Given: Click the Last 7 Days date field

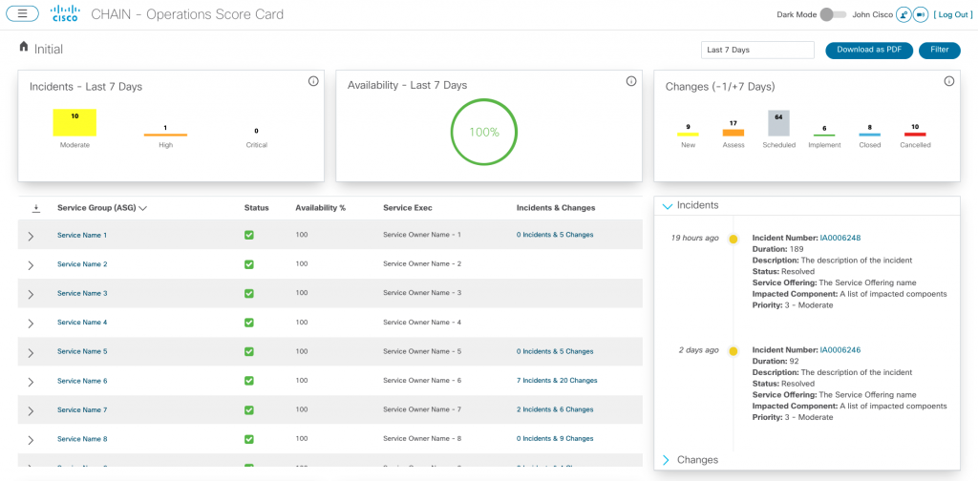Looking at the screenshot, I should point(757,50).
